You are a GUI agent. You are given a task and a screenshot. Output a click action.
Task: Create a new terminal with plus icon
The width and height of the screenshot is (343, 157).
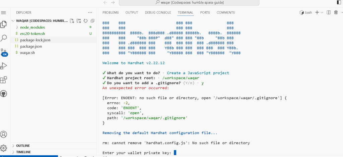click(x=317, y=12)
